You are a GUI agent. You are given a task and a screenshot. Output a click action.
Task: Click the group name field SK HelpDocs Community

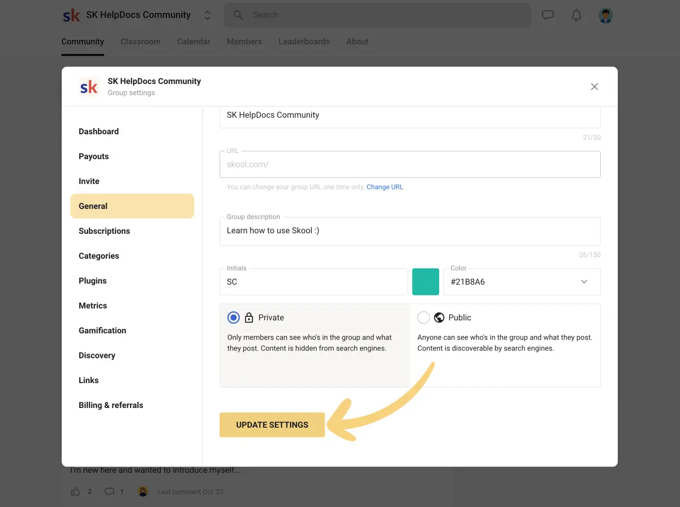(410, 117)
